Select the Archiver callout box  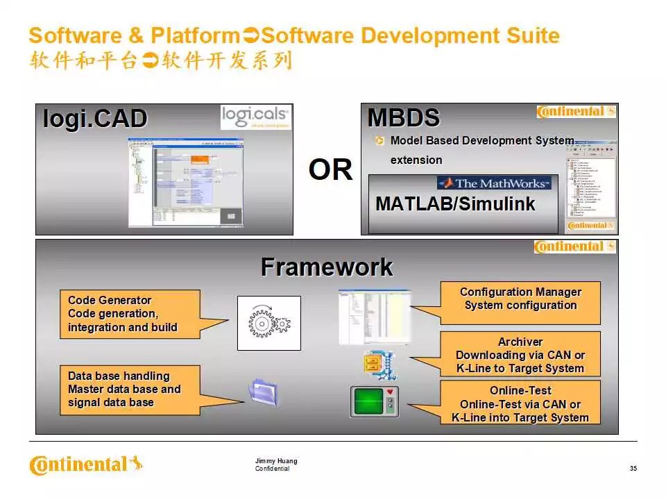(520, 355)
